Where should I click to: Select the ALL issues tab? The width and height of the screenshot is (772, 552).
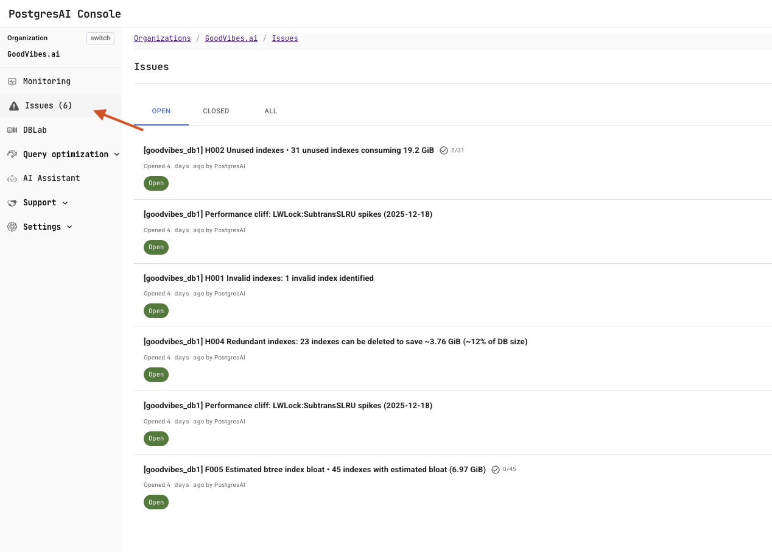[x=271, y=111]
